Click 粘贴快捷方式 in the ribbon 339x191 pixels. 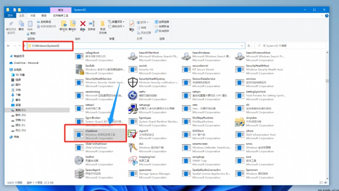pyautogui.click(x=46, y=26)
